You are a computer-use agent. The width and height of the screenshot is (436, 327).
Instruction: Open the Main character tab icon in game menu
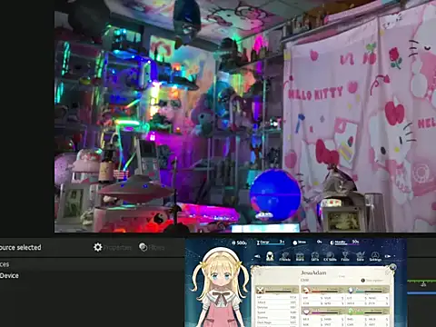pyautogui.click(x=270, y=256)
